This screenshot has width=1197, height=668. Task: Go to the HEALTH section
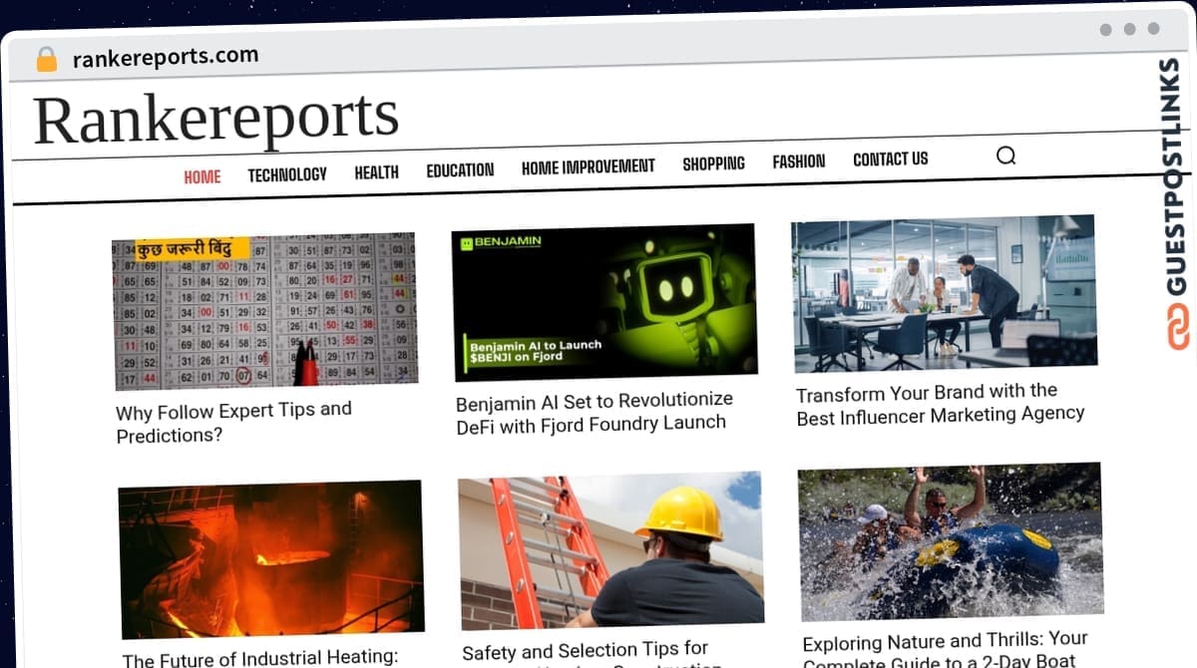376,172
